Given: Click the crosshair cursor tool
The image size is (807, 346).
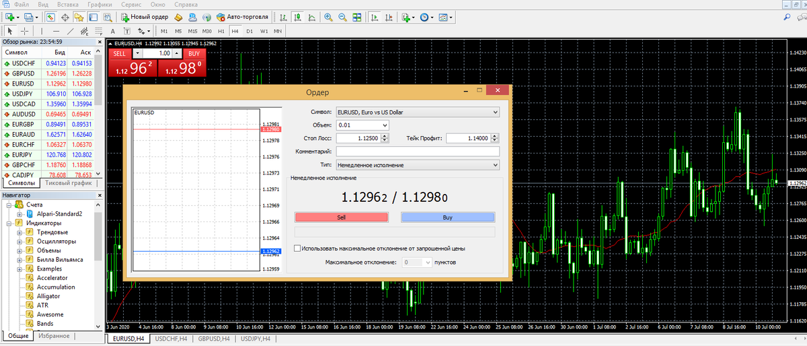Looking at the screenshot, I should click(25, 31).
